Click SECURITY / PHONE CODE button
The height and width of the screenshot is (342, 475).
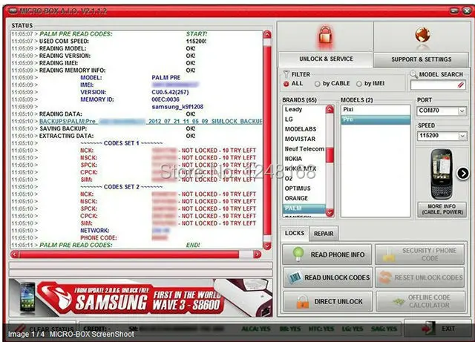tap(419, 254)
